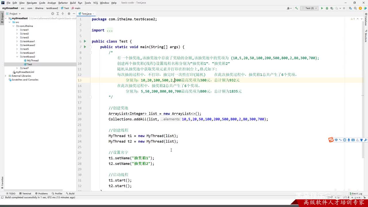Select Scratches and Consoles

click(23, 80)
